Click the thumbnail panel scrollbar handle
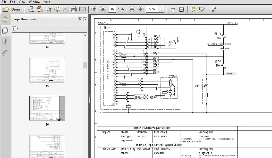Viewport: 272px width, 158px height. click(x=85, y=65)
